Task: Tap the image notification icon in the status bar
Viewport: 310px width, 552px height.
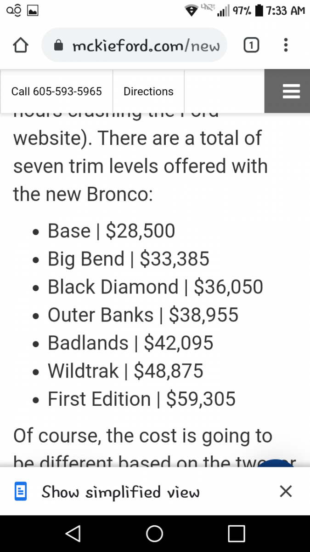Action: (x=33, y=10)
